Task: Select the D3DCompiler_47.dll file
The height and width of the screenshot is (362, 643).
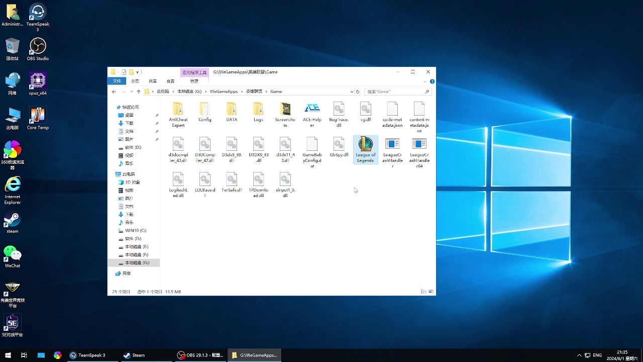Action: (x=204, y=150)
